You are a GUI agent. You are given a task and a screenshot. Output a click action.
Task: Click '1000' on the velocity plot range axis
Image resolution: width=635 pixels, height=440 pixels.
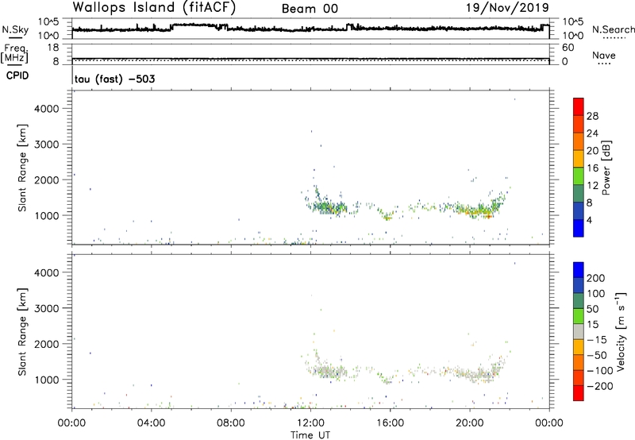pos(47,380)
